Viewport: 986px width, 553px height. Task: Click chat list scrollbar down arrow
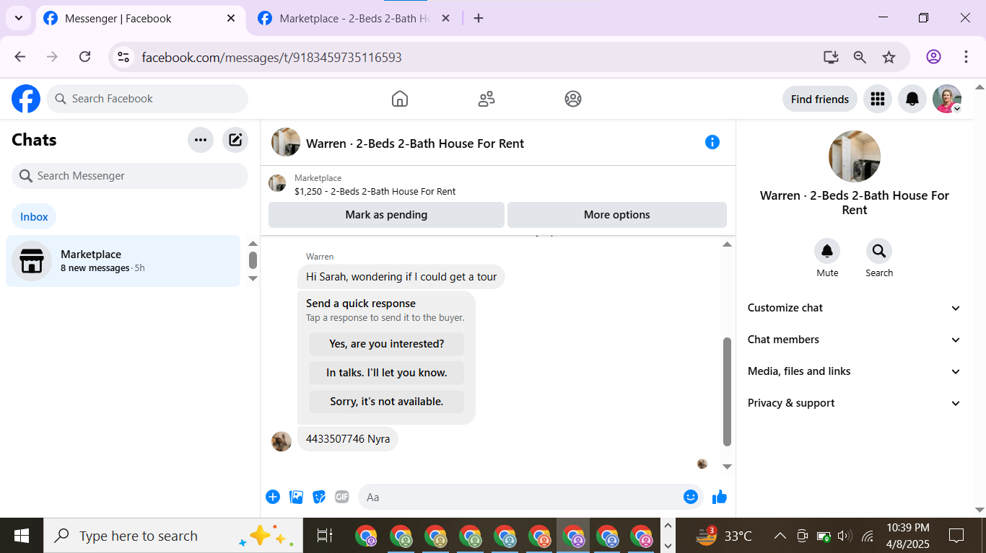click(x=253, y=278)
